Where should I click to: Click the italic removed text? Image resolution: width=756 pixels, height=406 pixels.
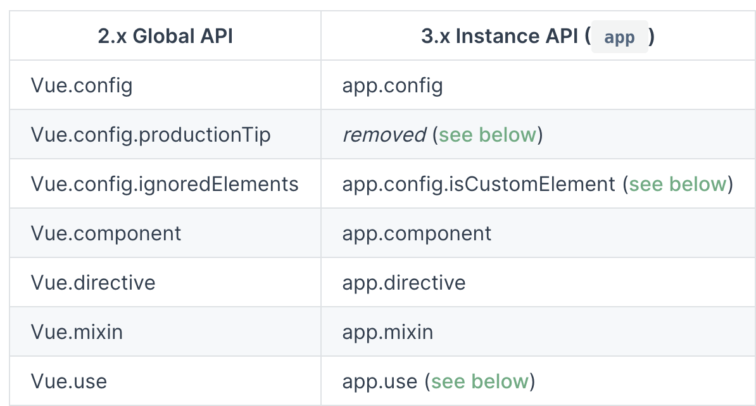384,135
